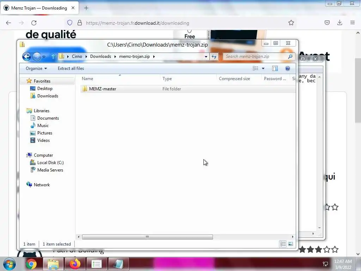The width and height of the screenshot is (361, 271).
Task: Click the taskbar clock
Action: (x=343, y=264)
